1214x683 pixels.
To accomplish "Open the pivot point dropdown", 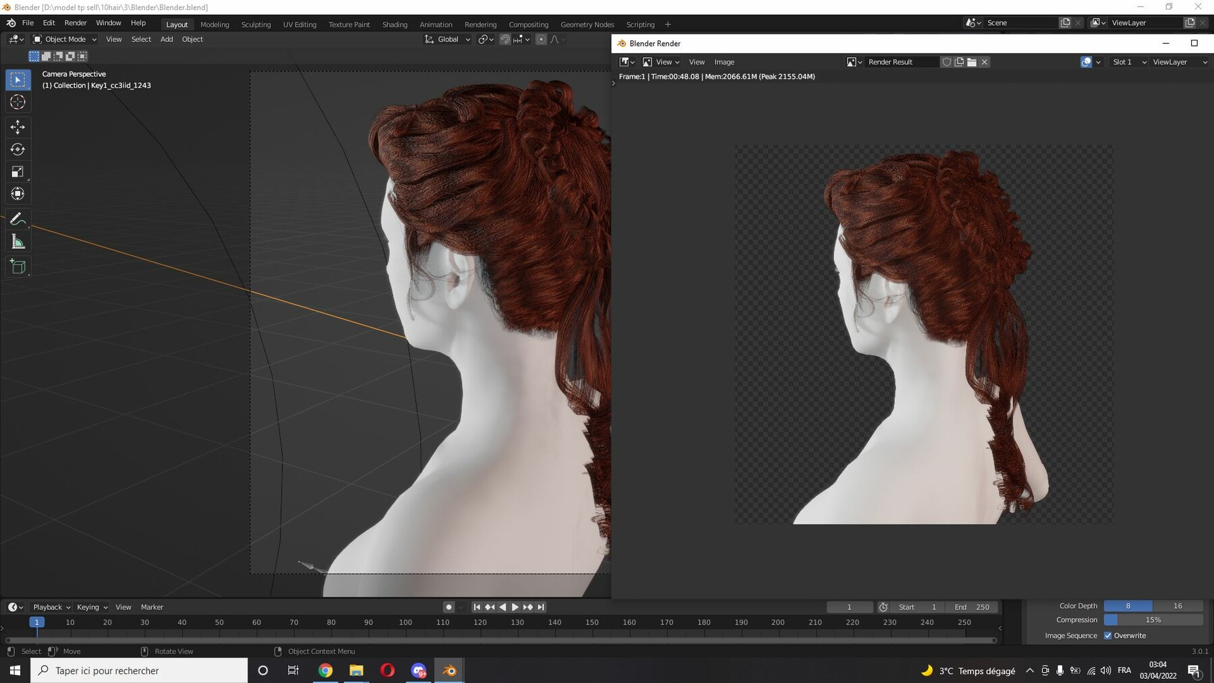I will [x=486, y=39].
